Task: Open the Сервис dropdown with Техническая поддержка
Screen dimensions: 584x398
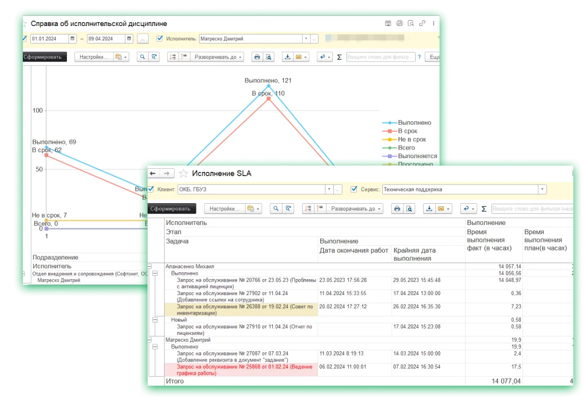Action: tap(542, 189)
